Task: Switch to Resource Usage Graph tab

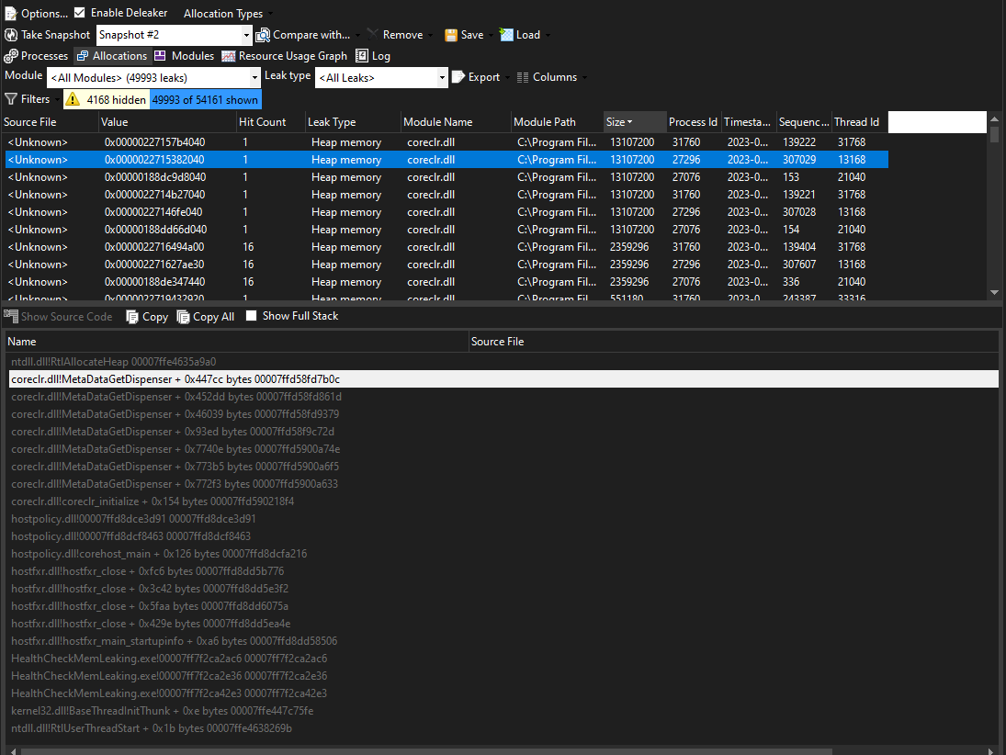Action: coord(284,56)
